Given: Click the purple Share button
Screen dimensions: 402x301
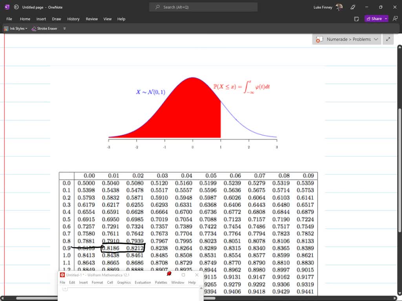Looking at the screenshot, I should [374, 19].
